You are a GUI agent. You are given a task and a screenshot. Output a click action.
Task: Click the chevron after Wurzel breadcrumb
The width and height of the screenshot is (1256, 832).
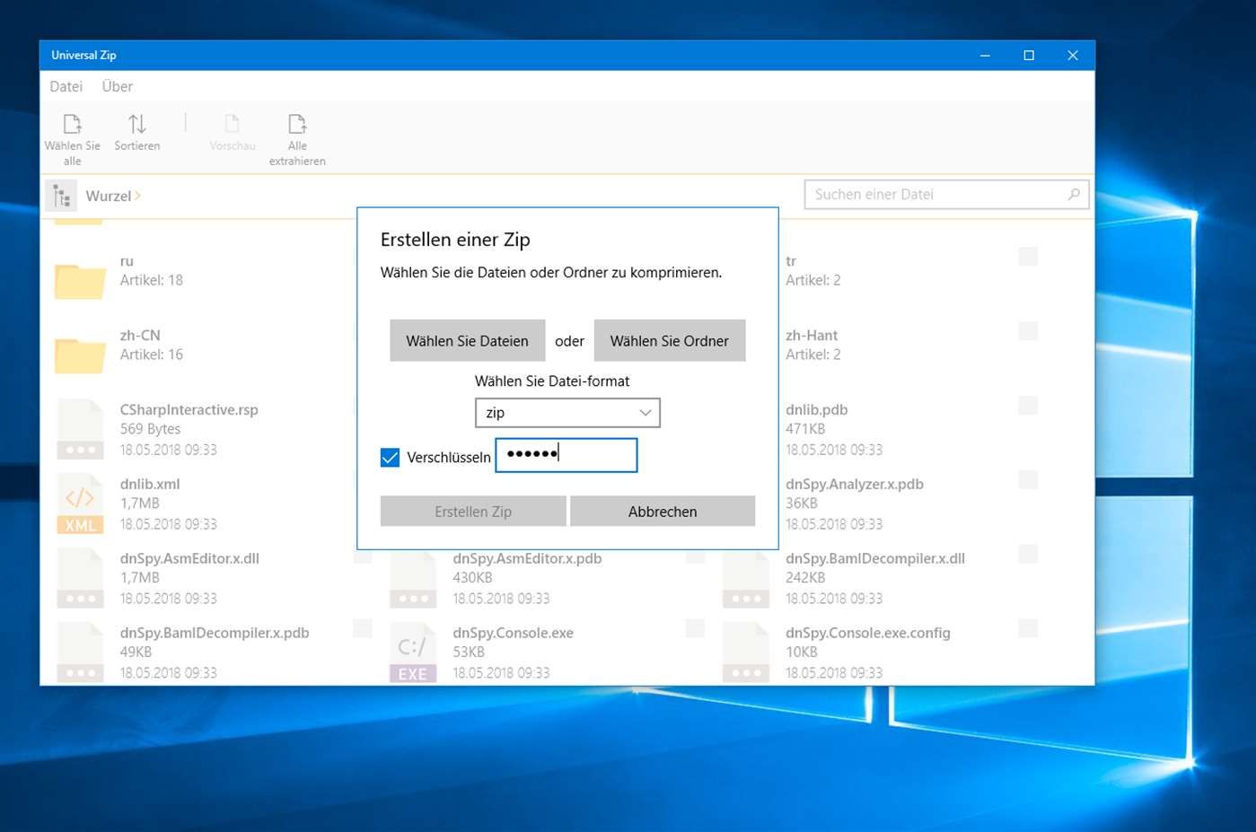[137, 196]
